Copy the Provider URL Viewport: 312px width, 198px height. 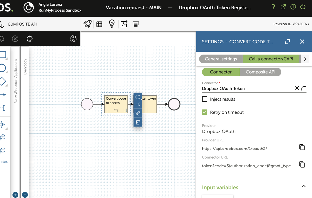pyautogui.click(x=302, y=147)
